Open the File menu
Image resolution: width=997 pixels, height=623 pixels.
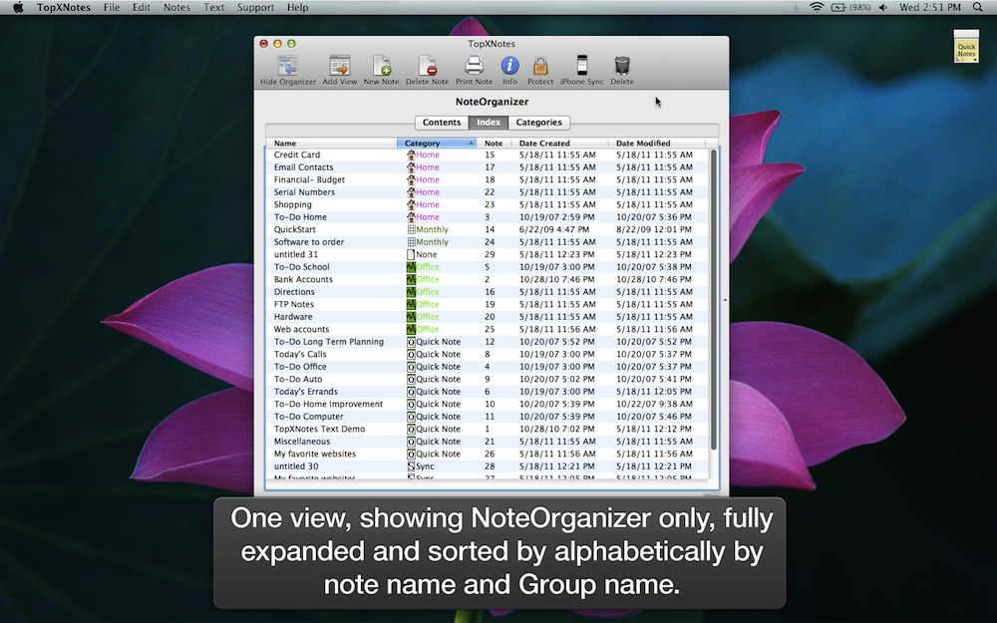pyautogui.click(x=112, y=8)
